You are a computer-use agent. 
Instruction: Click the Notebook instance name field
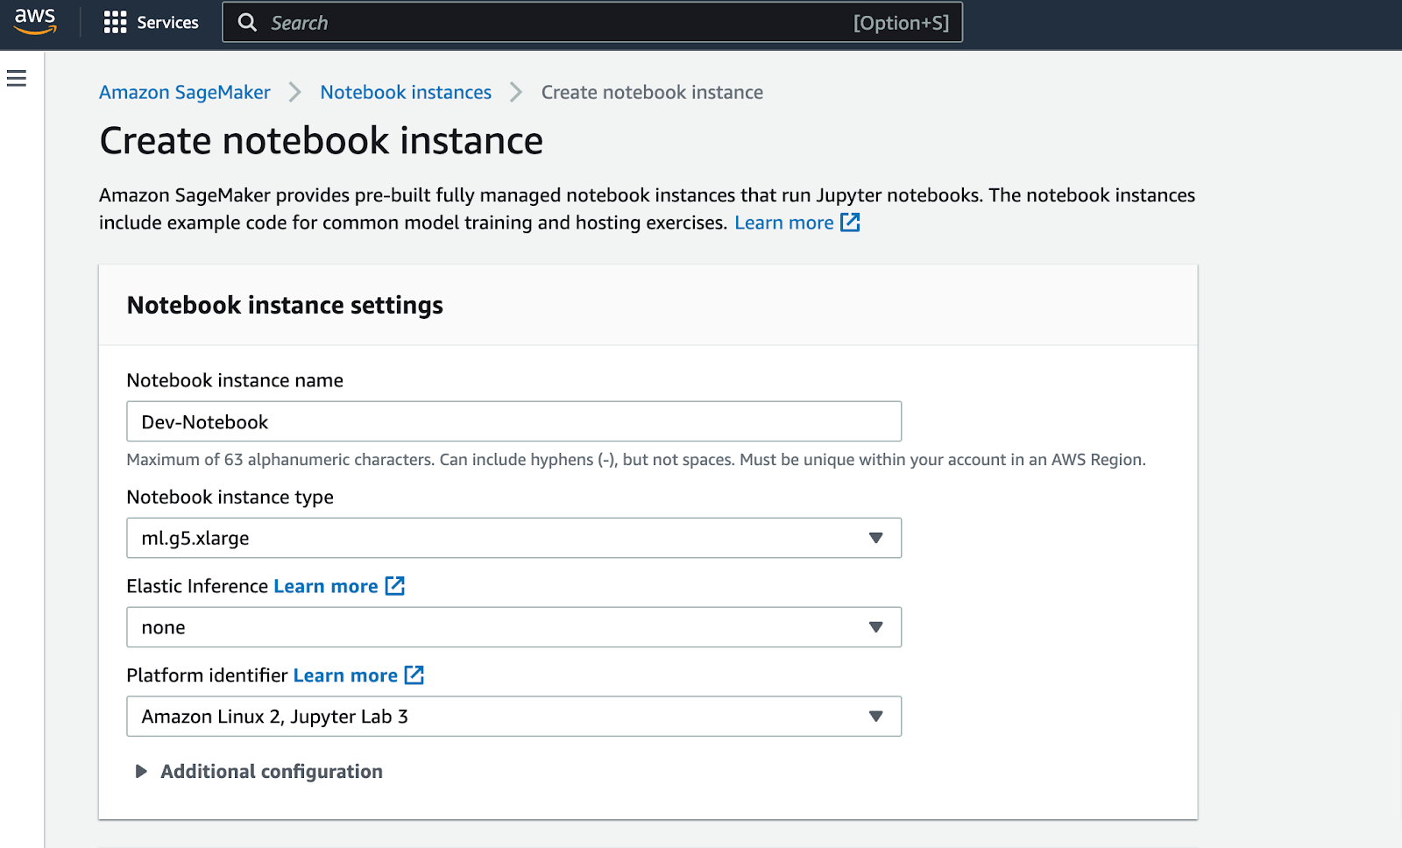pos(513,421)
